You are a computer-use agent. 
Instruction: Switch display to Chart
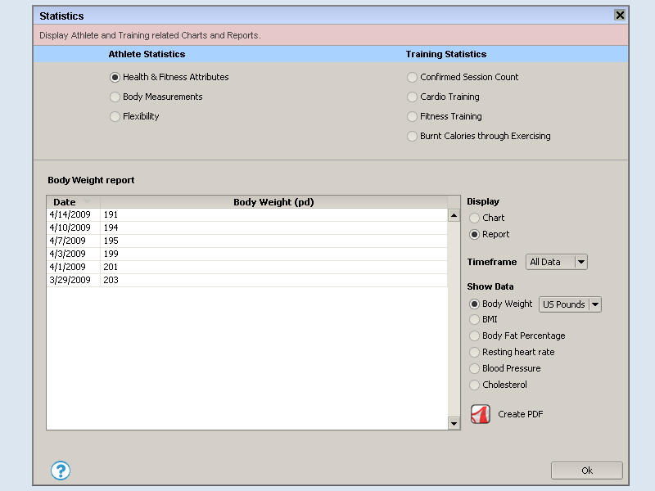(x=475, y=218)
